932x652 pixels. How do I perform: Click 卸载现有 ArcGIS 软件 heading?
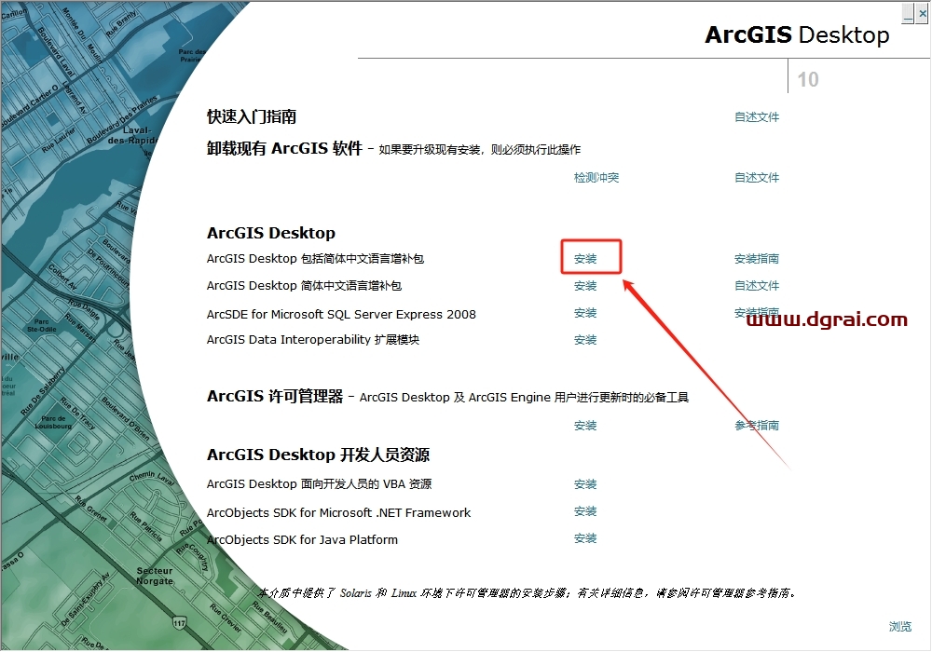(284, 148)
